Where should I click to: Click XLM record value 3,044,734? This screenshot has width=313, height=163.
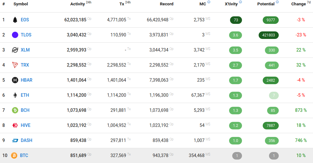159,50
